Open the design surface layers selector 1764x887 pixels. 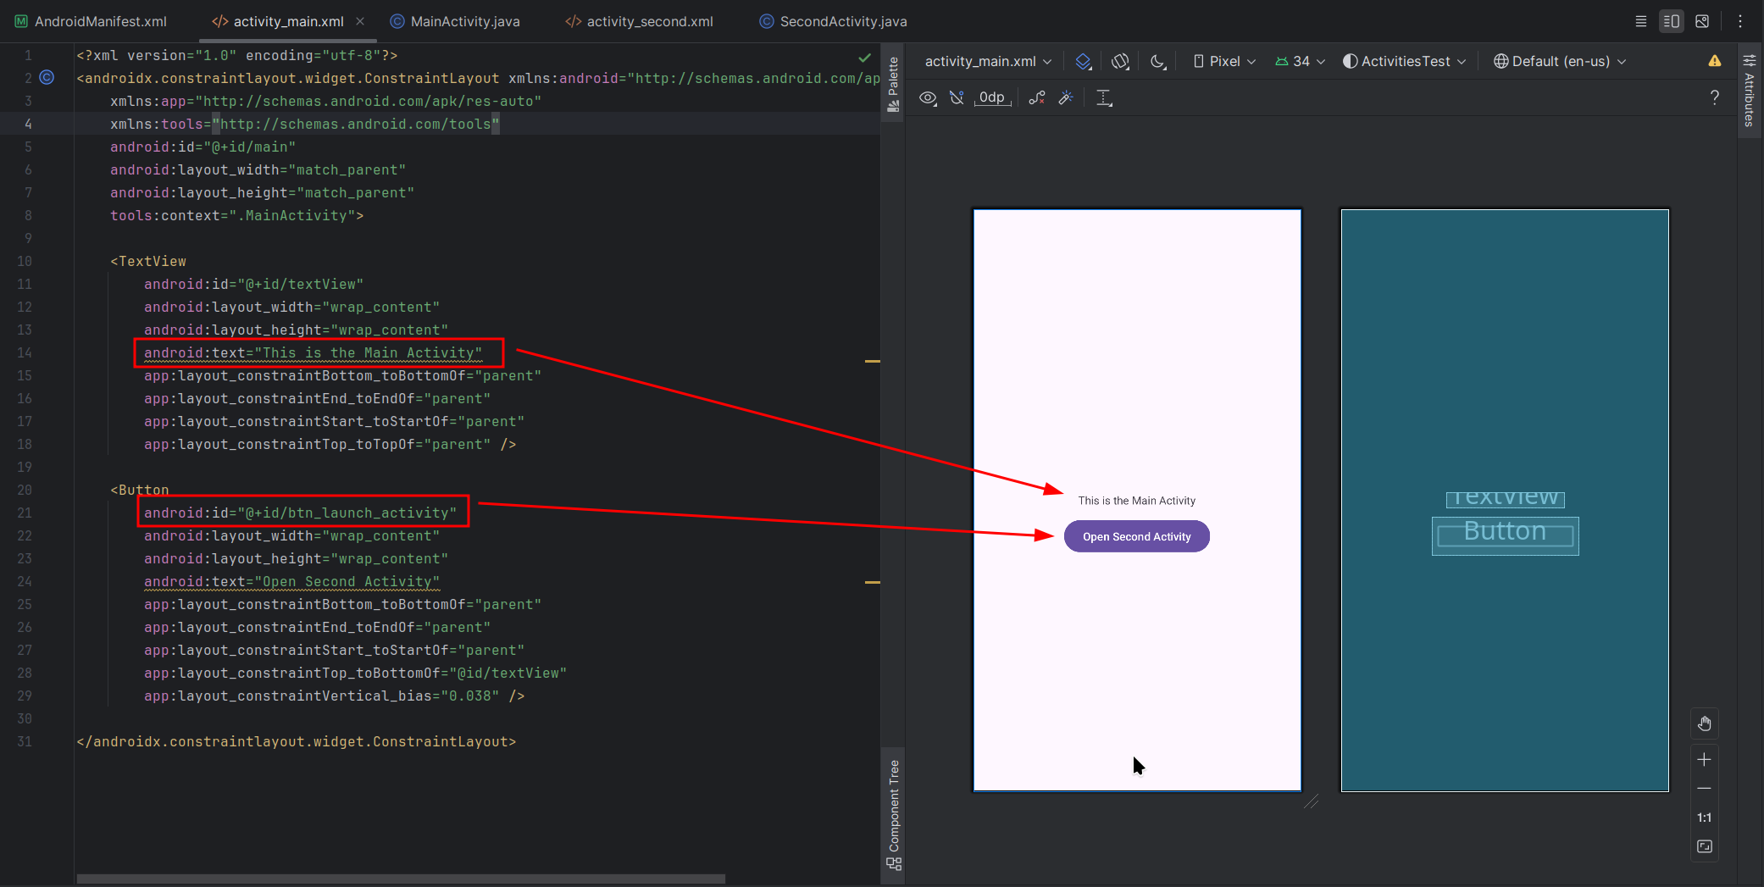tap(1083, 61)
